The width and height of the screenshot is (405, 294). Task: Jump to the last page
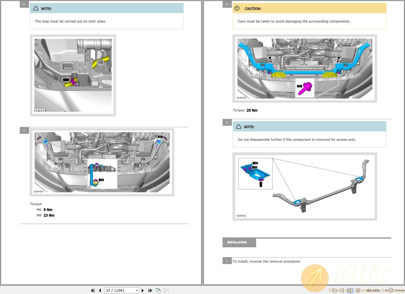click(150, 290)
